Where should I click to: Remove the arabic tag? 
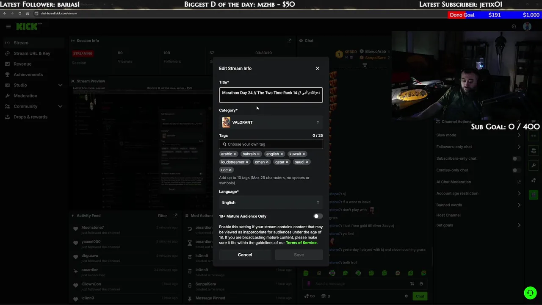point(235,154)
